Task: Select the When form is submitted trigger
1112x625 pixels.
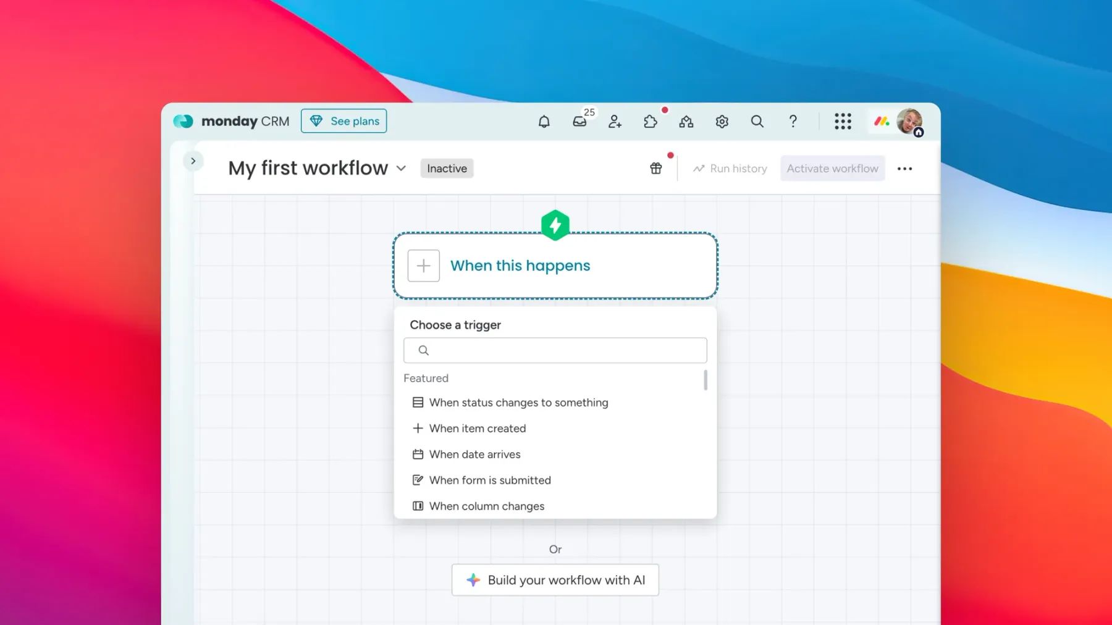Action: [x=489, y=480]
